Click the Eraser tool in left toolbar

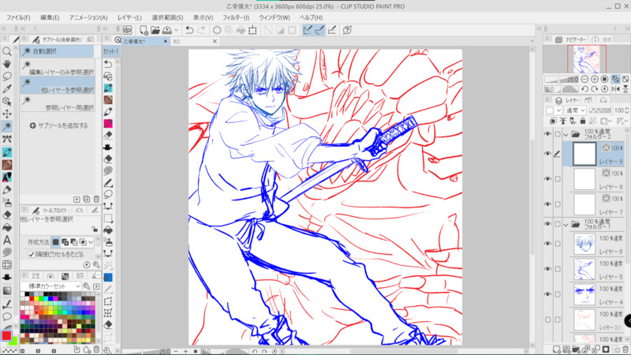(x=7, y=215)
